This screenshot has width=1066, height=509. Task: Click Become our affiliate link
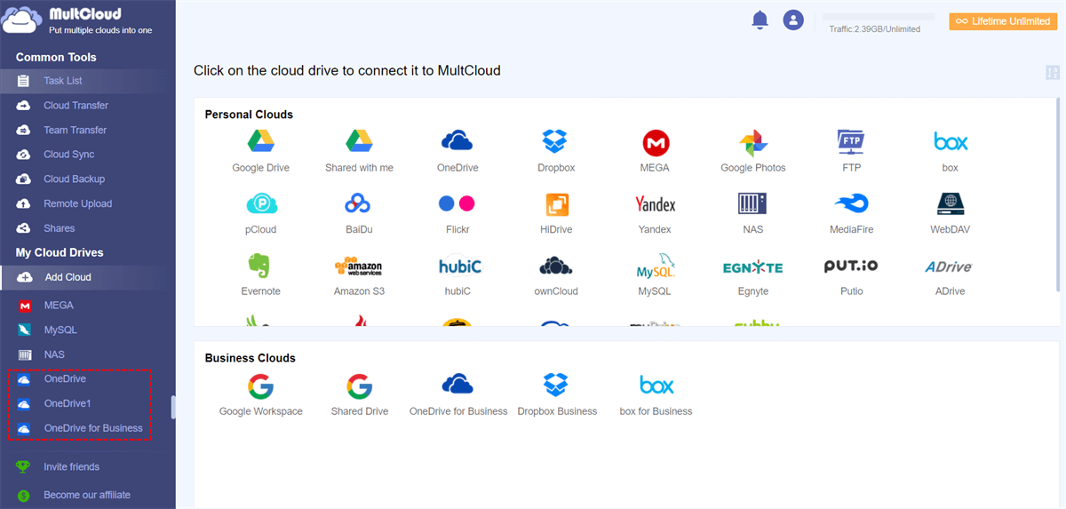pos(87,495)
